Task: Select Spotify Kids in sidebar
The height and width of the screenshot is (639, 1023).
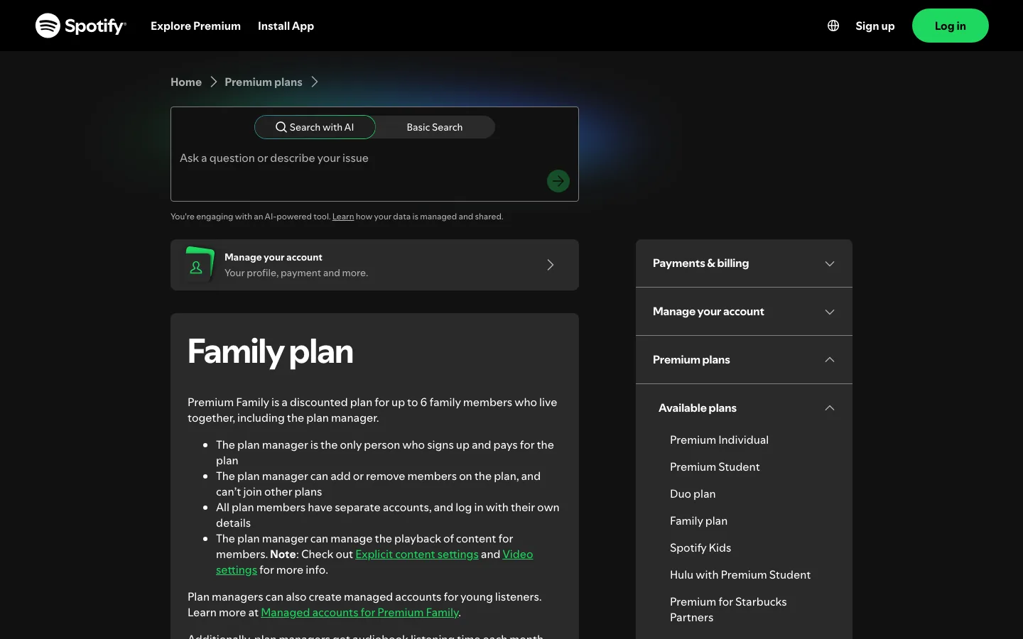Action: click(700, 548)
